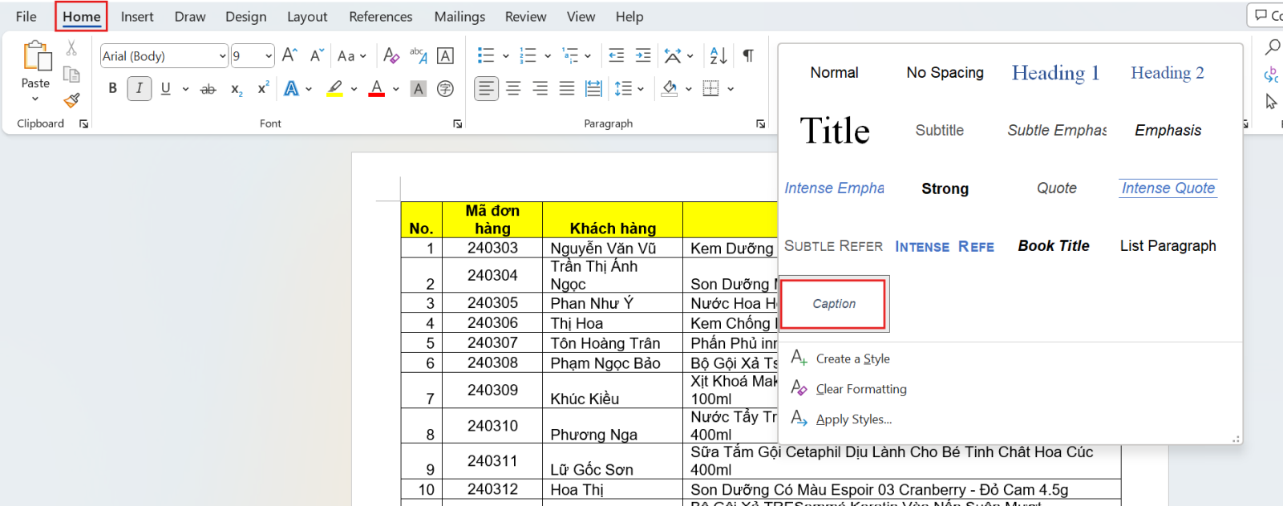Toggle align left button
This screenshot has height=506, width=1283.
[486, 89]
